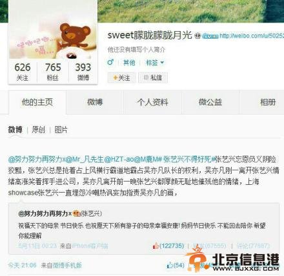Go to the 相册 album tab
Viewport: 284px width, 276px height.
click(268, 102)
